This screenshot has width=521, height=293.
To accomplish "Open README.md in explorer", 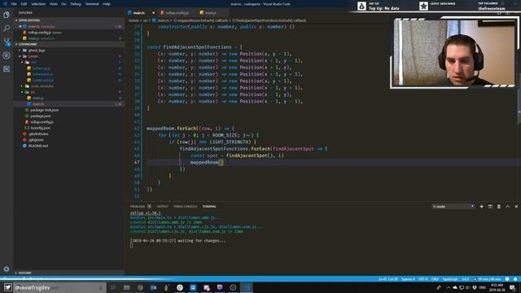I will [38, 146].
